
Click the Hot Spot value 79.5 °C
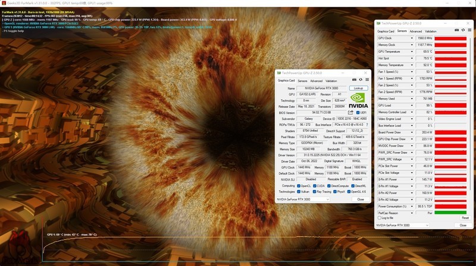coord(424,58)
